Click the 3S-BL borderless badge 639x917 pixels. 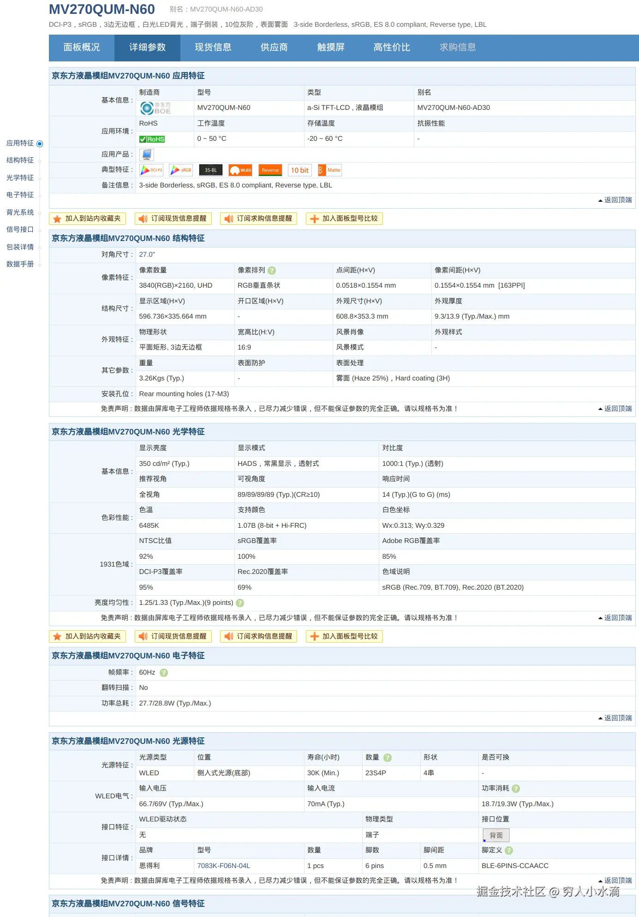click(211, 170)
